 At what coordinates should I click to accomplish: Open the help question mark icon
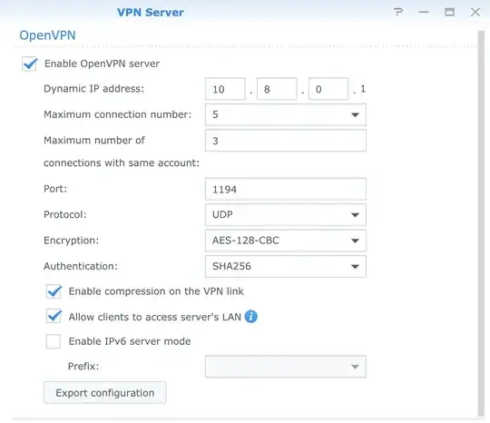click(x=398, y=13)
